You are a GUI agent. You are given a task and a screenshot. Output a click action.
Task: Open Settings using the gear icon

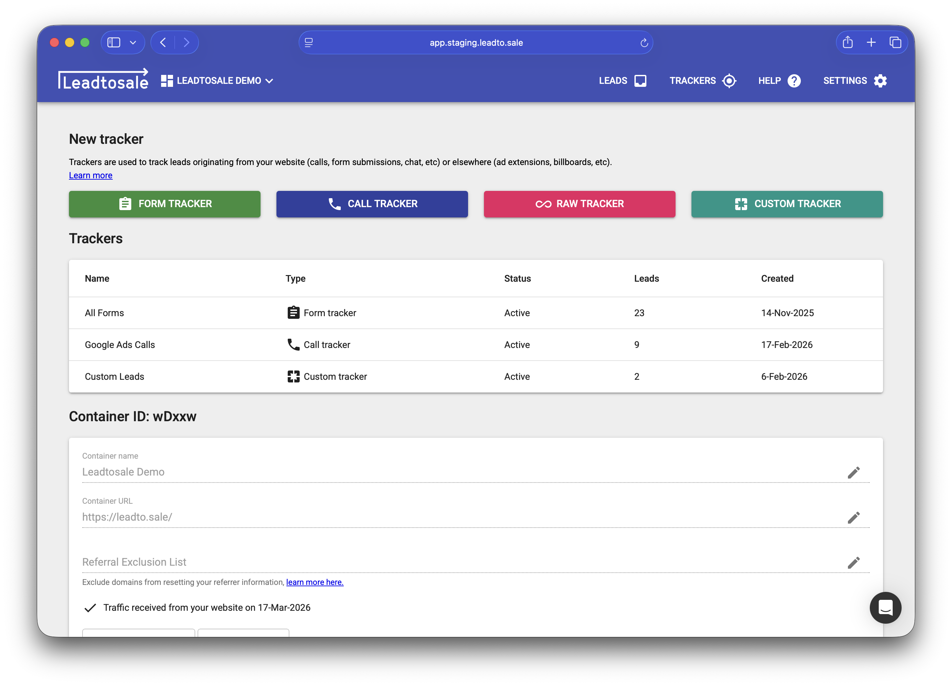(880, 81)
